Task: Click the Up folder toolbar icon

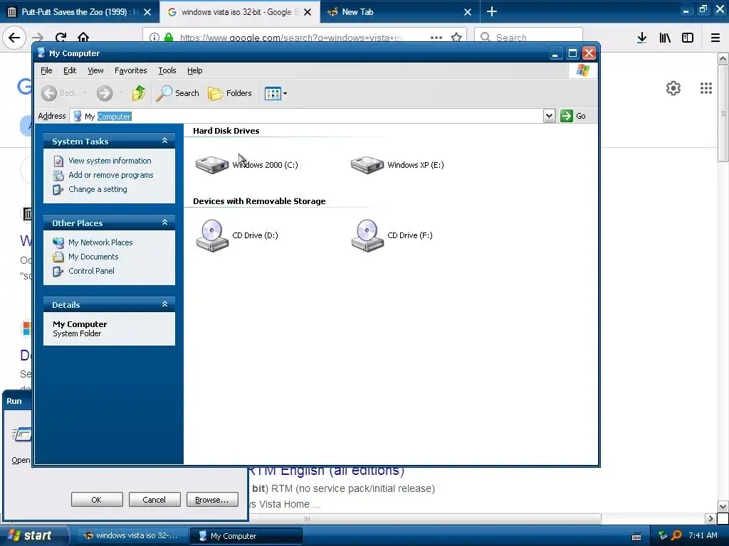Action: 138,93
